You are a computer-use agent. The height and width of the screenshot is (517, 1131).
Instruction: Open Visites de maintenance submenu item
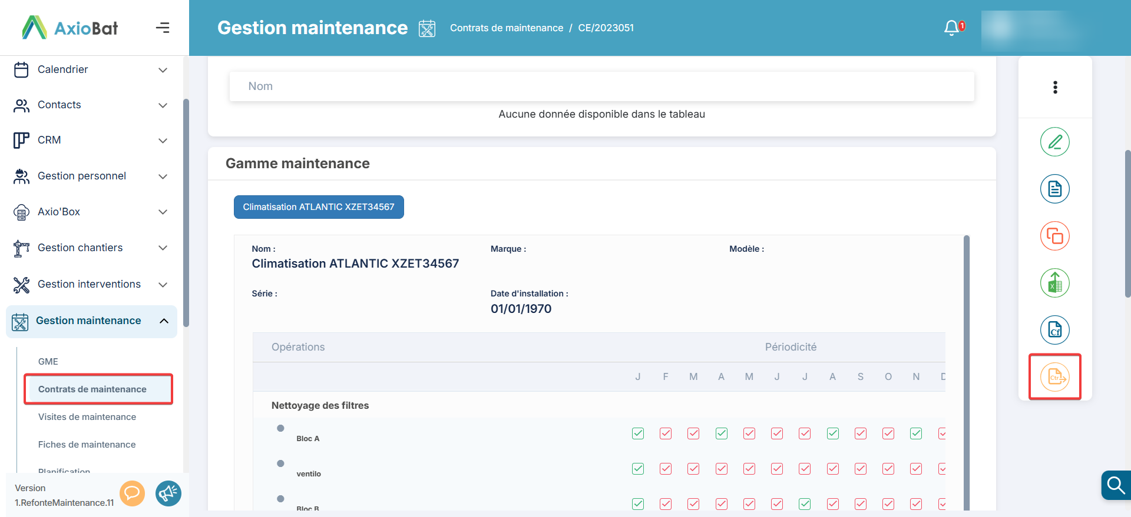(87, 417)
